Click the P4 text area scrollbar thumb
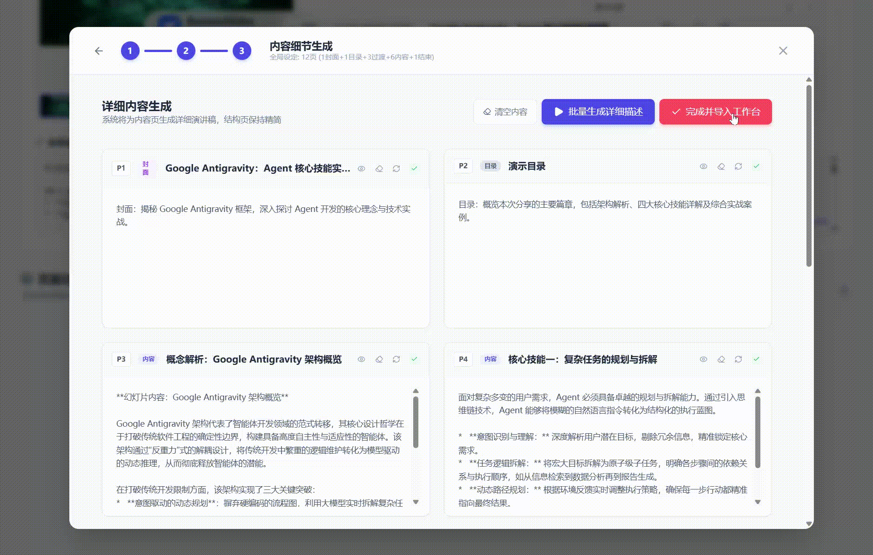This screenshot has height=555, width=873. [x=758, y=432]
